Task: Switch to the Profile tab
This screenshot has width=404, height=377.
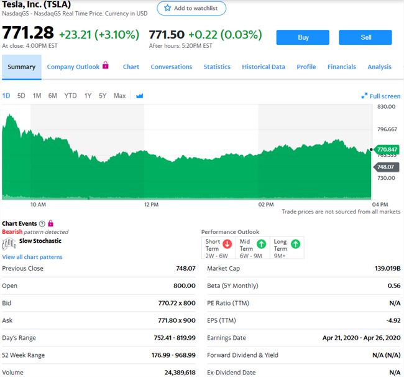Action: (306, 67)
